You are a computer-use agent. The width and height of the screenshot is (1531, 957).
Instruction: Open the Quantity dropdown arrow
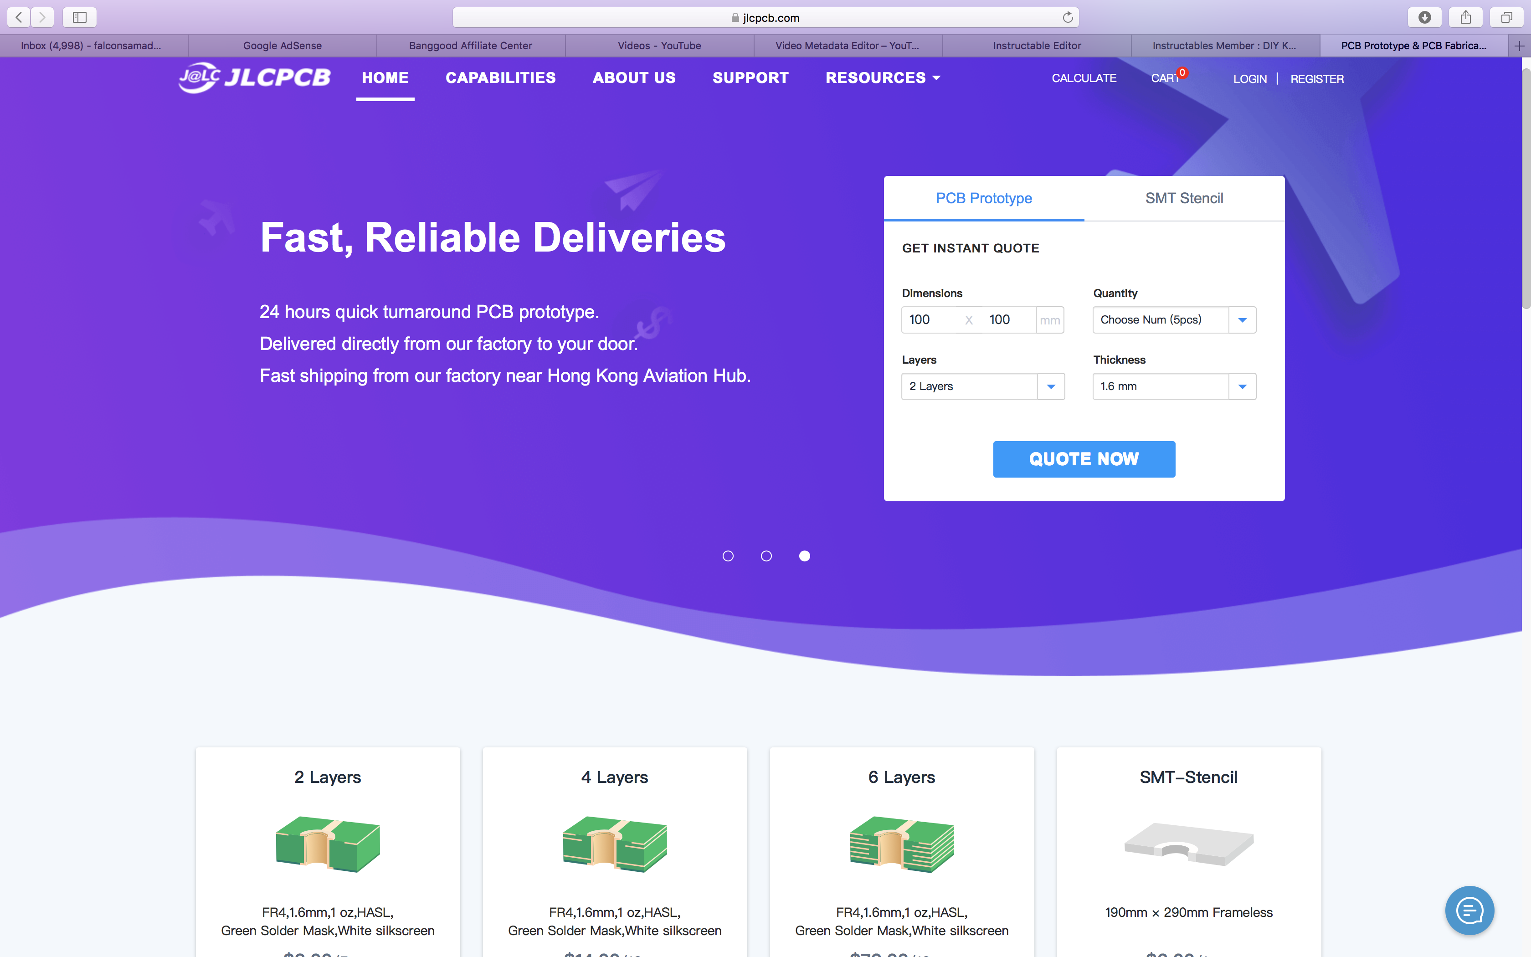pyautogui.click(x=1242, y=320)
